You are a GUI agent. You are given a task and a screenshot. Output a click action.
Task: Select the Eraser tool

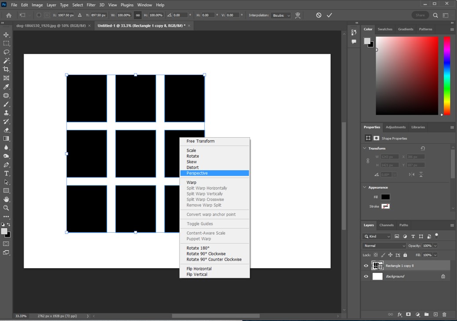tap(6, 130)
